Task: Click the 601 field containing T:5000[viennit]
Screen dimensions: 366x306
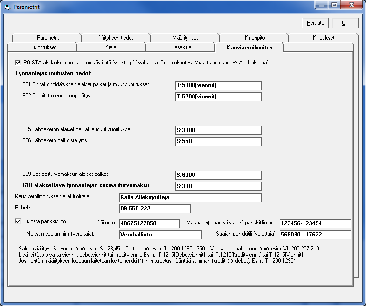Action: tap(218, 85)
